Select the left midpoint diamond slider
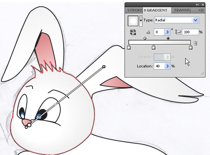The image size is (210, 155). [145, 39]
